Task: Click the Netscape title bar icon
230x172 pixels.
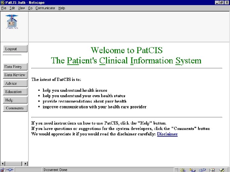Action: [3, 3]
